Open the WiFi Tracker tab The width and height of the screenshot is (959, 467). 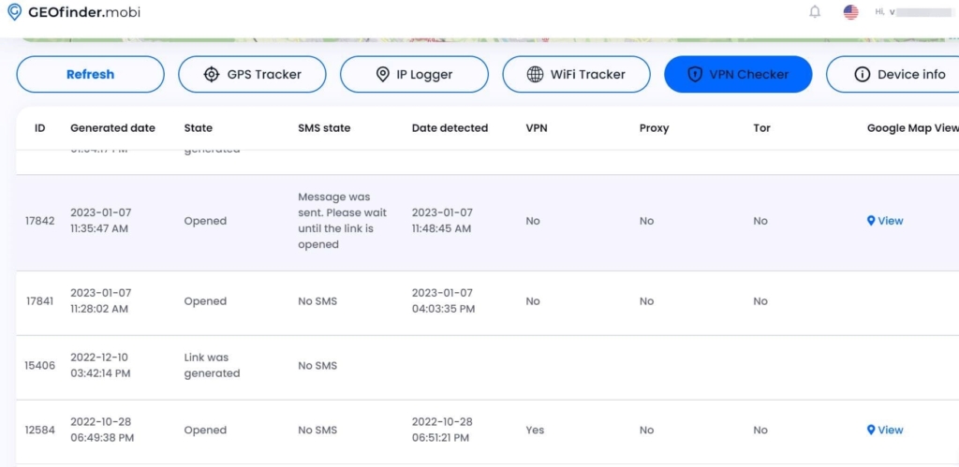coord(576,75)
